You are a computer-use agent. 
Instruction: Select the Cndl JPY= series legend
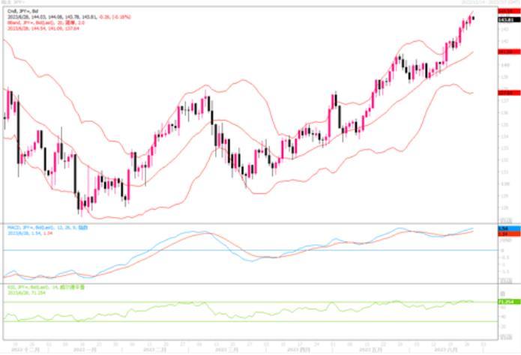pyautogui.click(x=31, y=11)
